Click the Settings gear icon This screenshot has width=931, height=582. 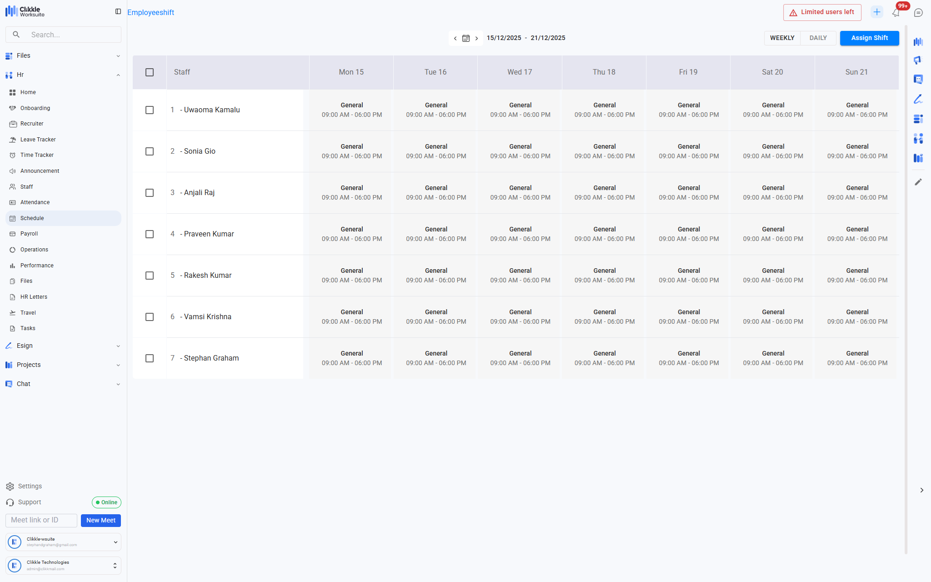point(10,487)
